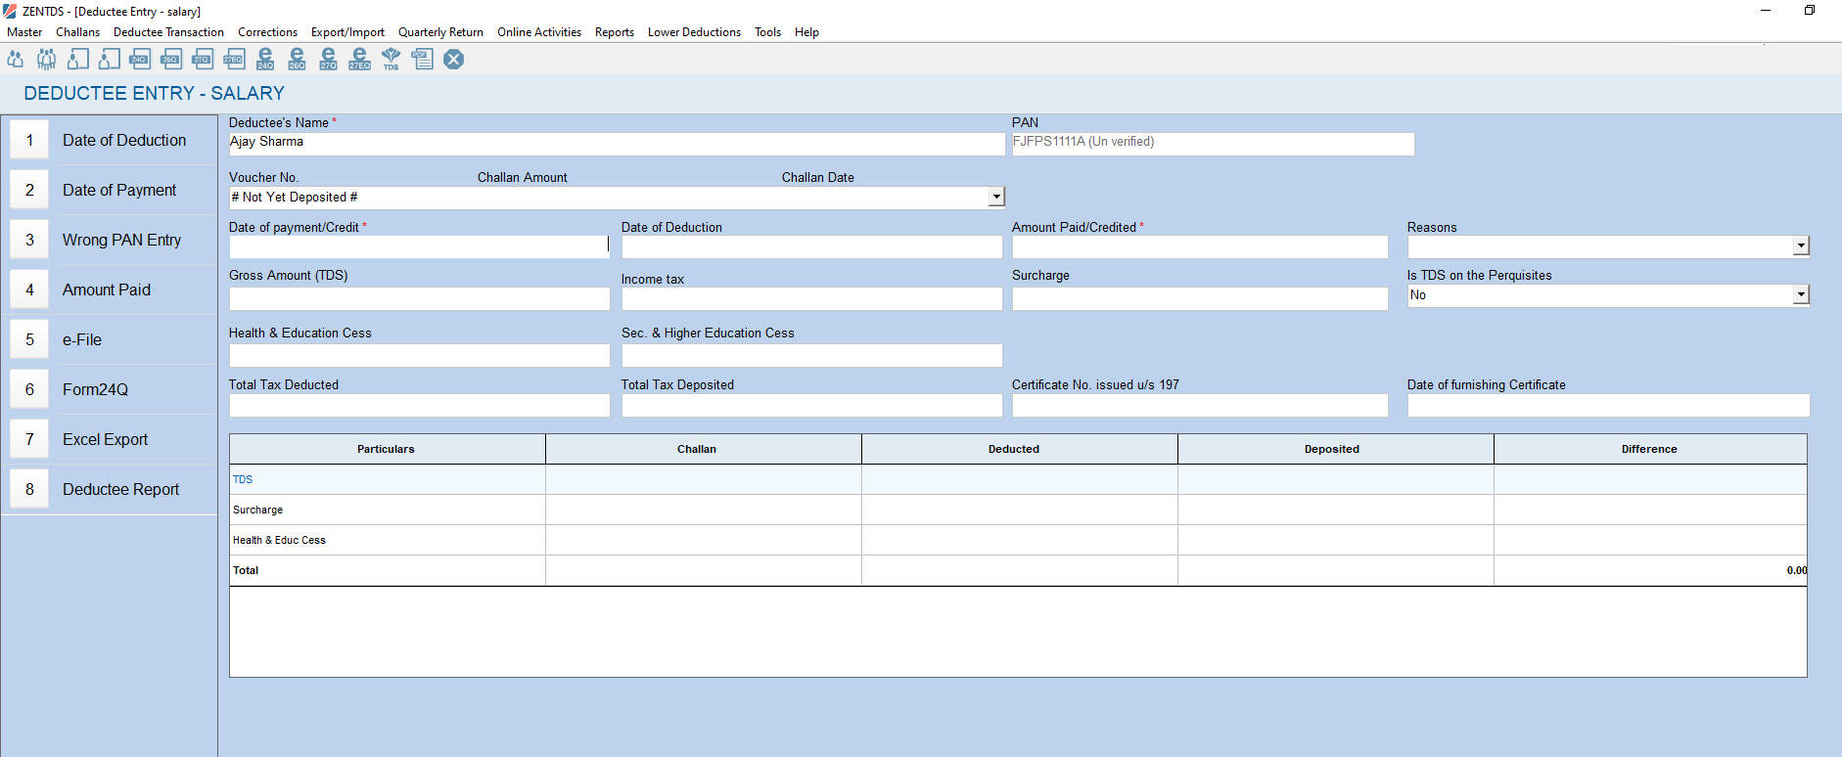1842x757 pixels.
Task: Click the Gross Amount (TDS) field
Action: 419,298
